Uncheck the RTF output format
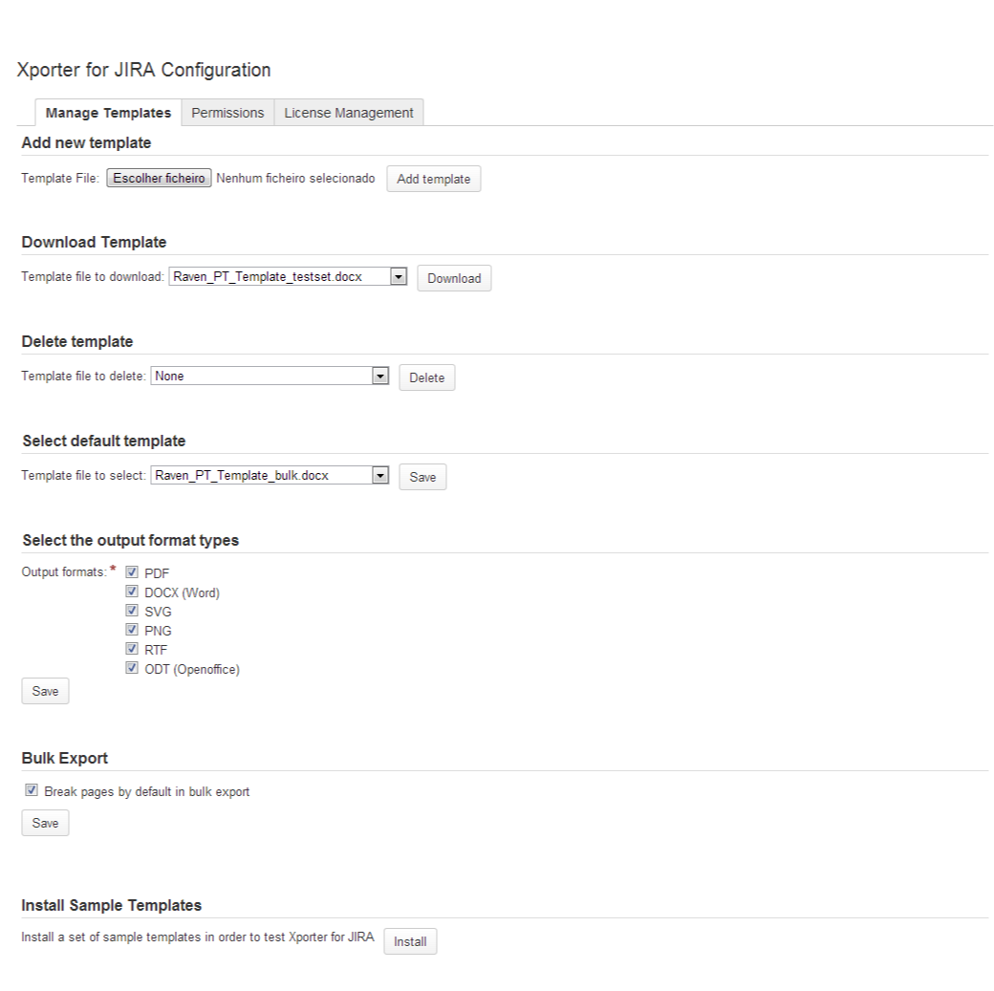 pyautogui.click(x=132, y=648)
